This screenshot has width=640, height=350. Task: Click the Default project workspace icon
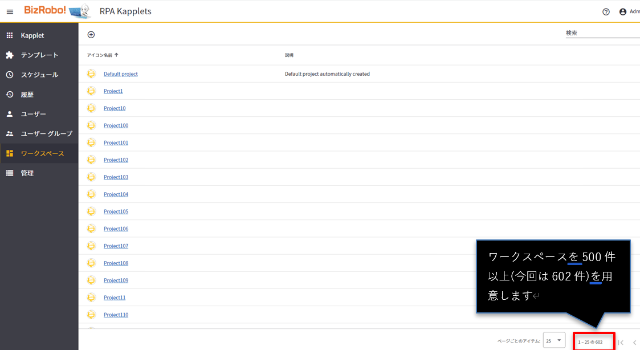(x=91, y=74)
